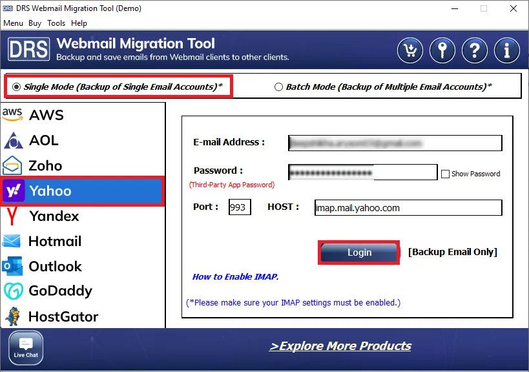Open the Tools menu
The width and height of the screenshot is (529, 372).
(56, 23)
